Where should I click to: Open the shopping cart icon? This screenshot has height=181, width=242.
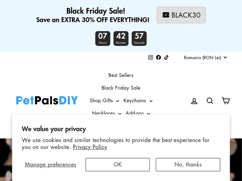click(x=226, y=101)
